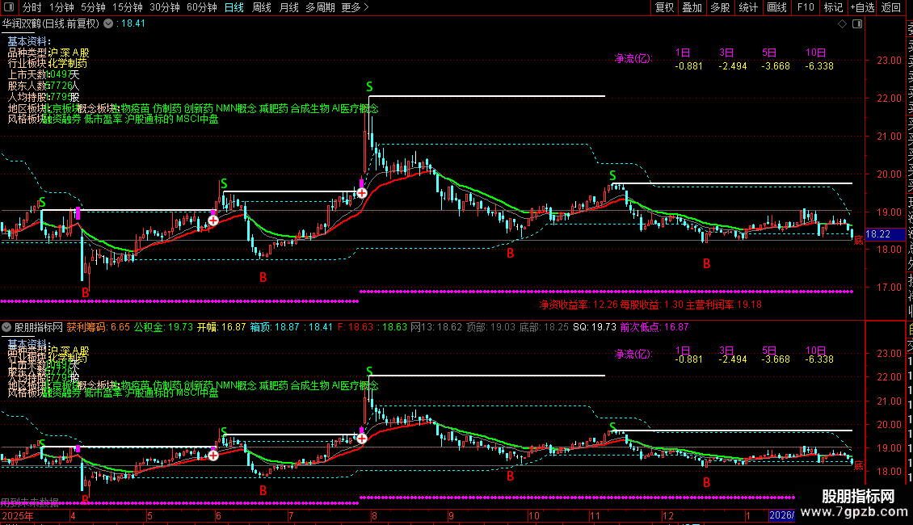Click the highlighted 2026/ date label
913x525 pixels.
tap(781, 515)
